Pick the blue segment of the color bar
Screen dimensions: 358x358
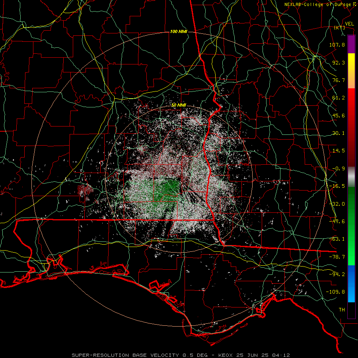pyautogui.click(x=351, y=284)
